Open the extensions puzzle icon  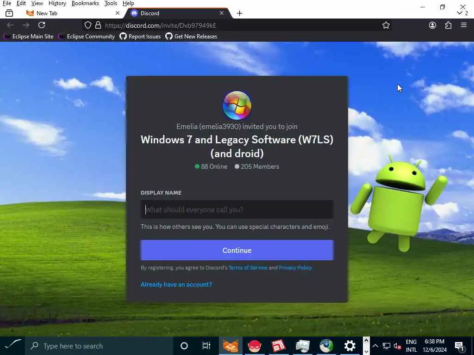(448, 25)
